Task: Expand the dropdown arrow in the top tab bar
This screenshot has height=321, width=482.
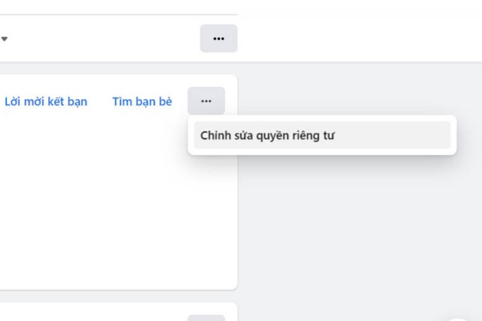Action: tap(4, 39)
